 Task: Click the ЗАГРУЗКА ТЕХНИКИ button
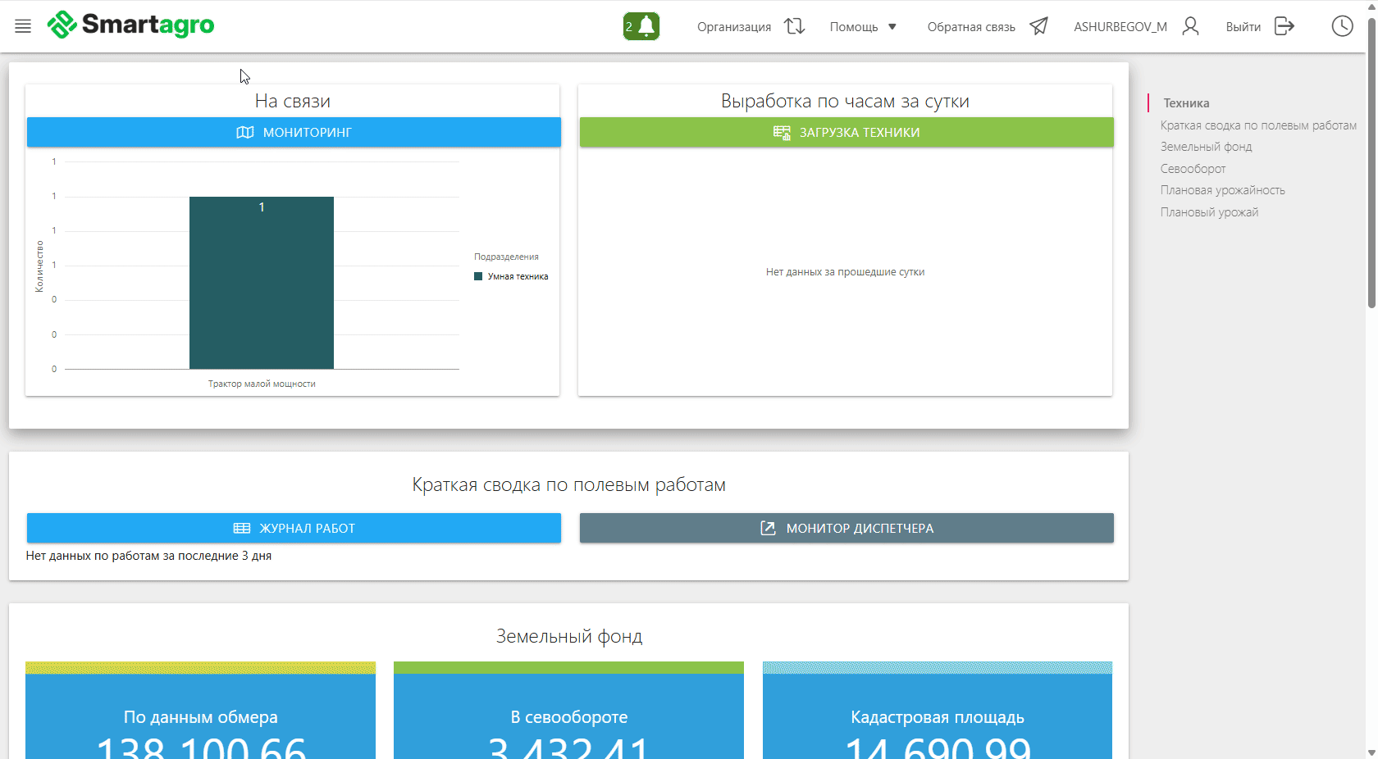click(x=846, y=132)
